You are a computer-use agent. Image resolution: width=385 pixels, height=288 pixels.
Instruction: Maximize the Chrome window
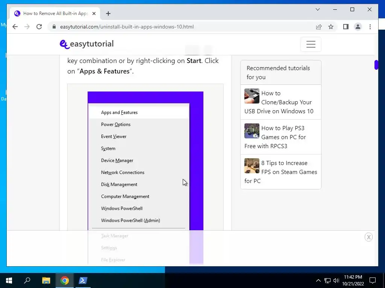[352, 9]
